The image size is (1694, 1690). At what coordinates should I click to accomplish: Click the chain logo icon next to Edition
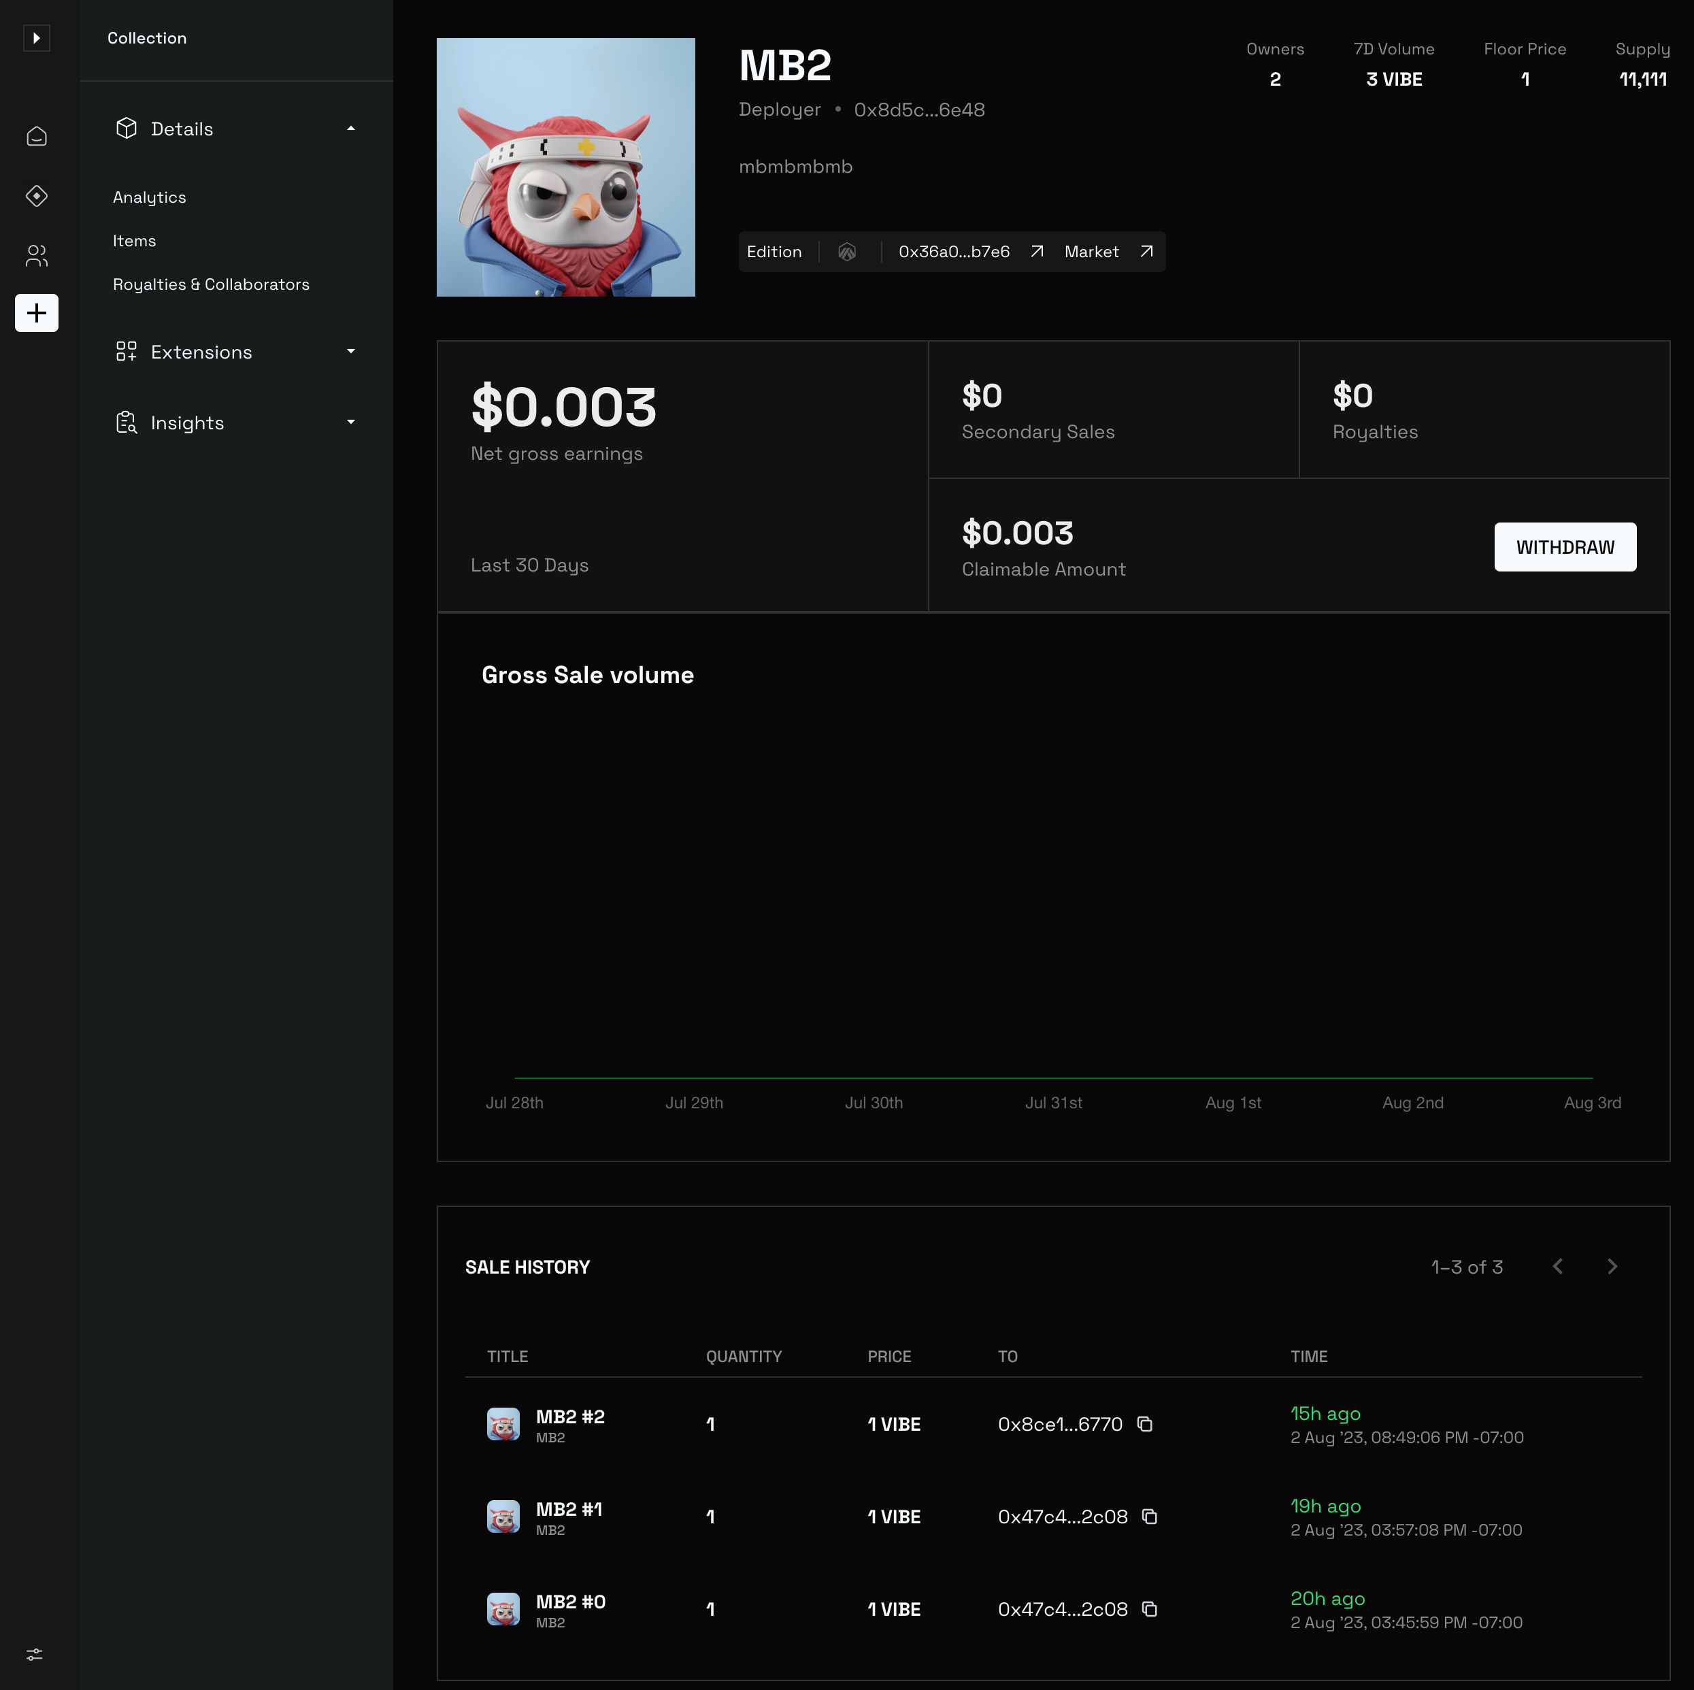click(846, 252)
